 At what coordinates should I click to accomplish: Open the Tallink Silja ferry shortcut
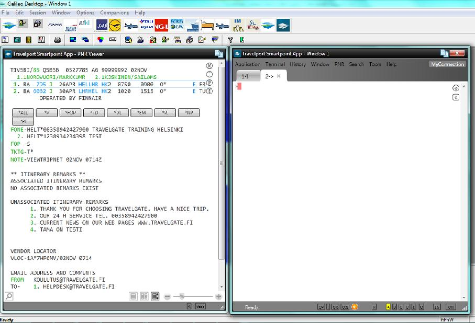147,25
